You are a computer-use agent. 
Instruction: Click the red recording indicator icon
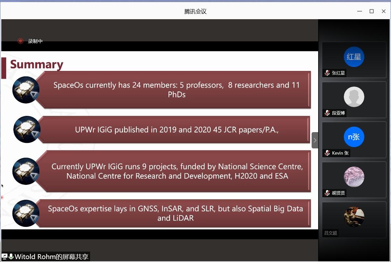click(x=20, y=41)
